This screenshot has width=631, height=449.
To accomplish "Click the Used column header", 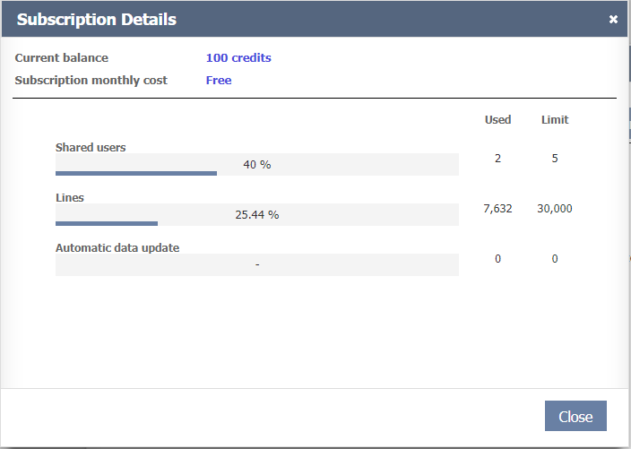I will 497,120.
